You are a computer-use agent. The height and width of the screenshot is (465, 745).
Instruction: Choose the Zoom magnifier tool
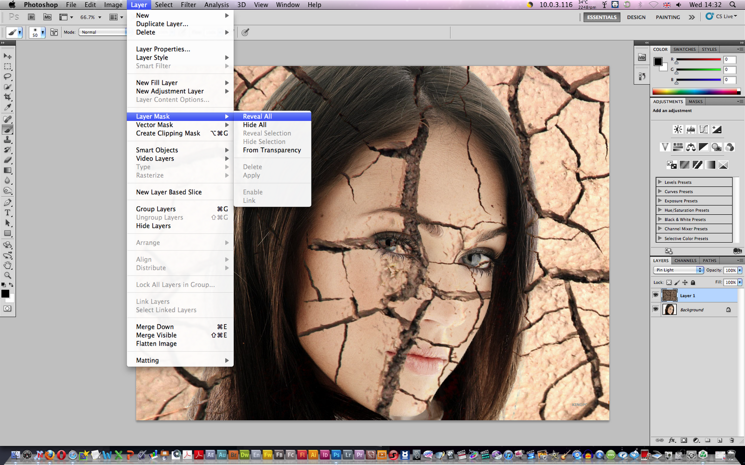[7, 276]
